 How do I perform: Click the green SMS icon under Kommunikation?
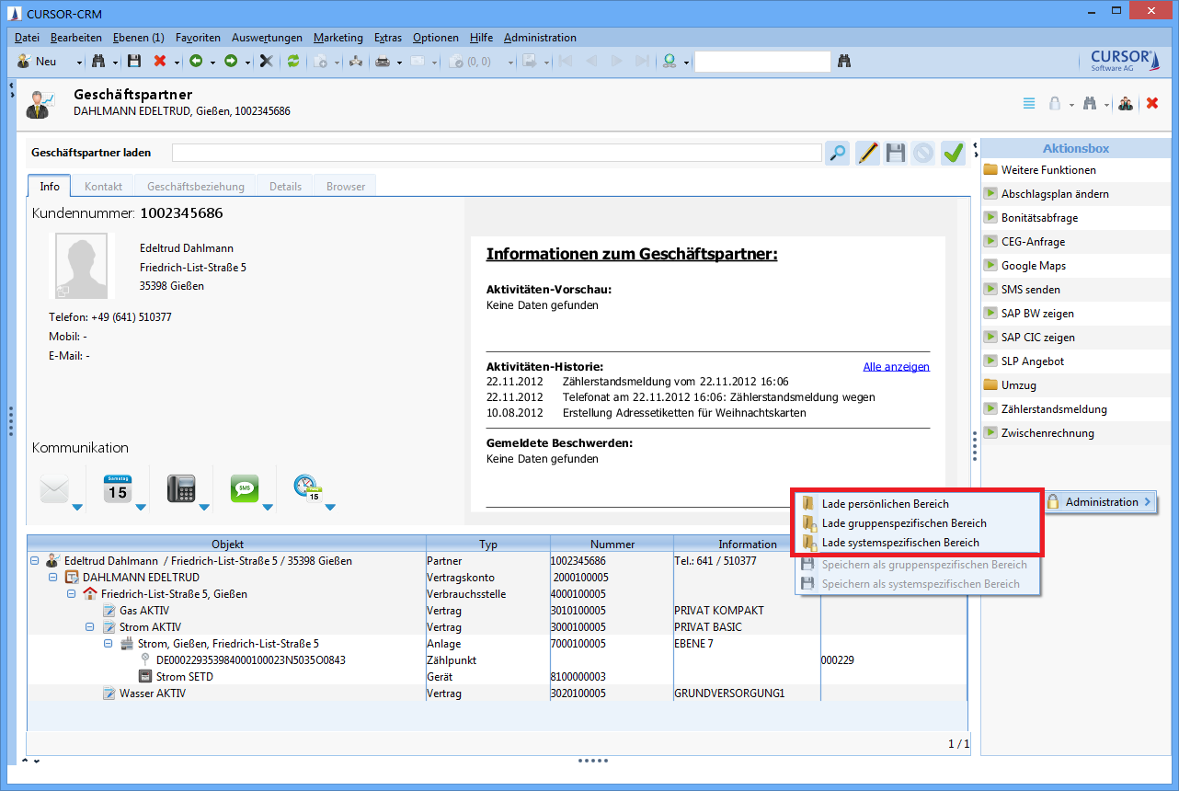click(245, 488)
